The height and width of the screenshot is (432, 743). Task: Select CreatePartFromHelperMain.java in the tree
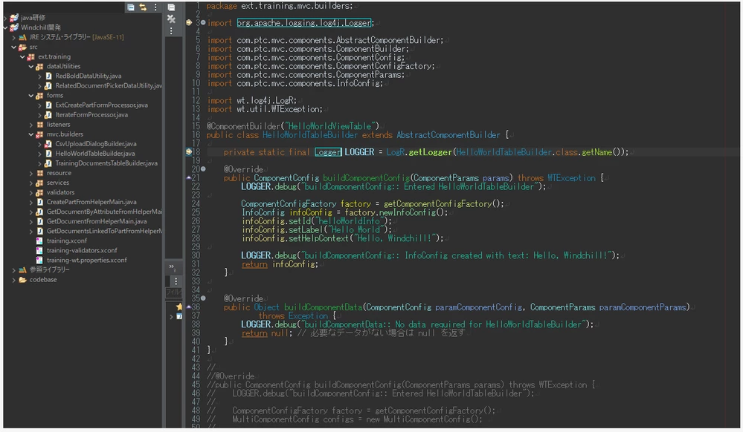[91, 202]
